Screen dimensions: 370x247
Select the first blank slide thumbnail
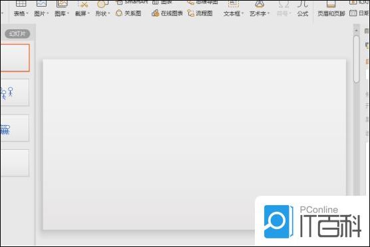pyautogui.click(x=15, y=58)
